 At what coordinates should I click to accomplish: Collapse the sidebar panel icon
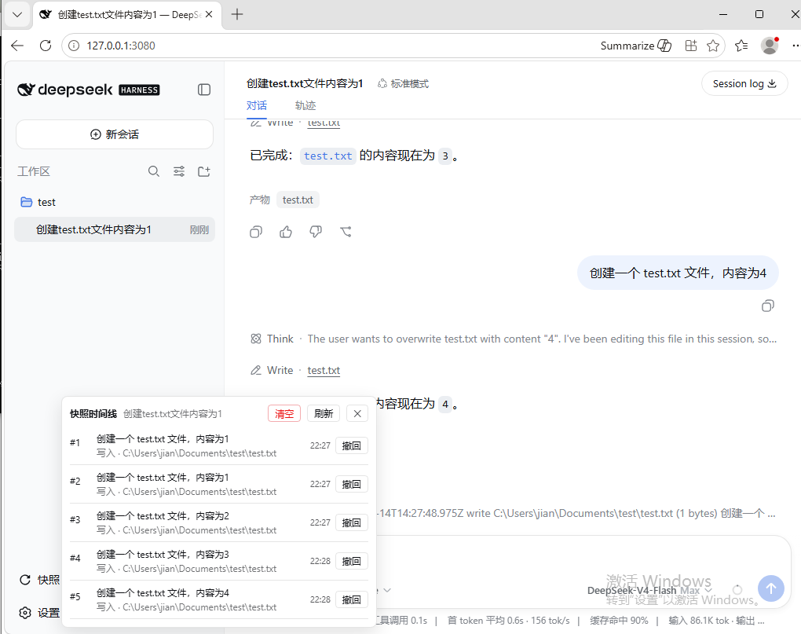click(x=204, y=90)
